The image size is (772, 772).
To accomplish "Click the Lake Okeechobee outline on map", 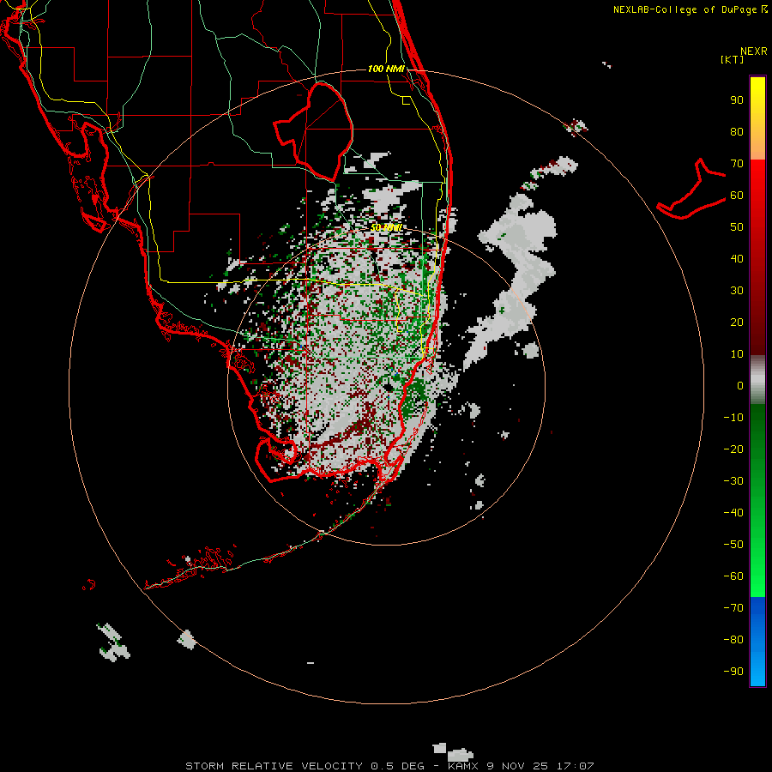I will 314,131.
